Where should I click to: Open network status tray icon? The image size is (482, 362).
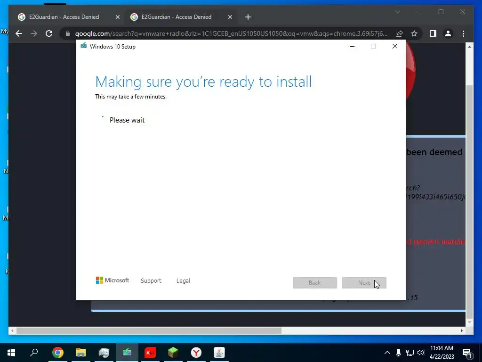tap(410, 353)
